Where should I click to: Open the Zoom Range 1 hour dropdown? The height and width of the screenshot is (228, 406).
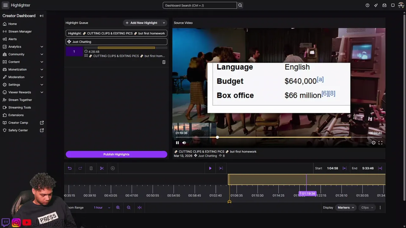point(102,207)
